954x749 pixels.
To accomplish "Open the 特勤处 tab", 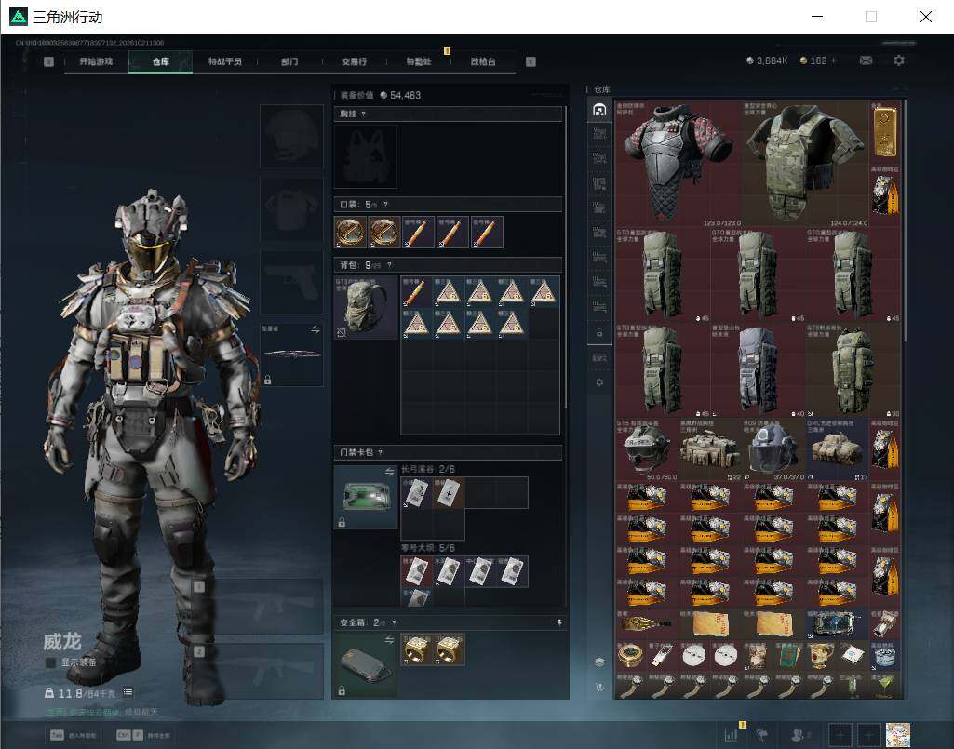I will pos(419,61).
